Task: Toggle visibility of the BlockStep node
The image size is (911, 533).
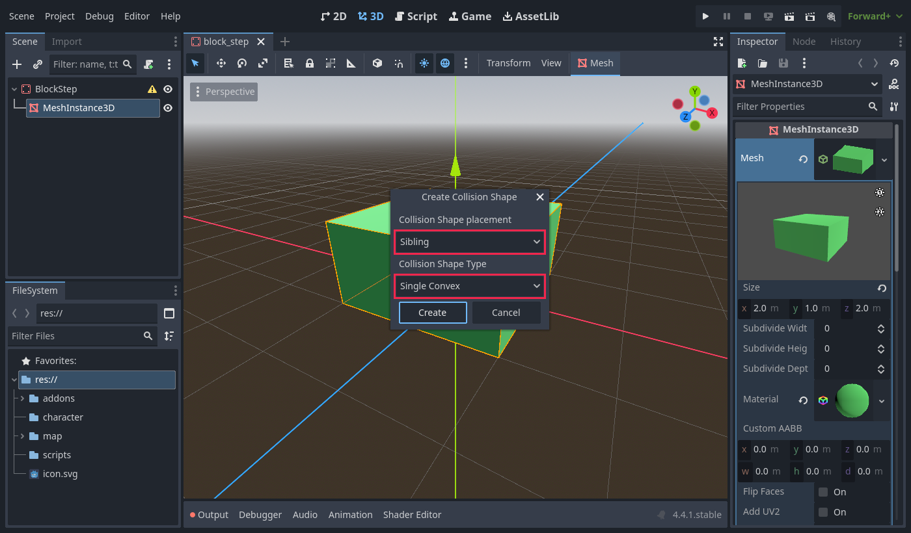Action: (168, 89)
